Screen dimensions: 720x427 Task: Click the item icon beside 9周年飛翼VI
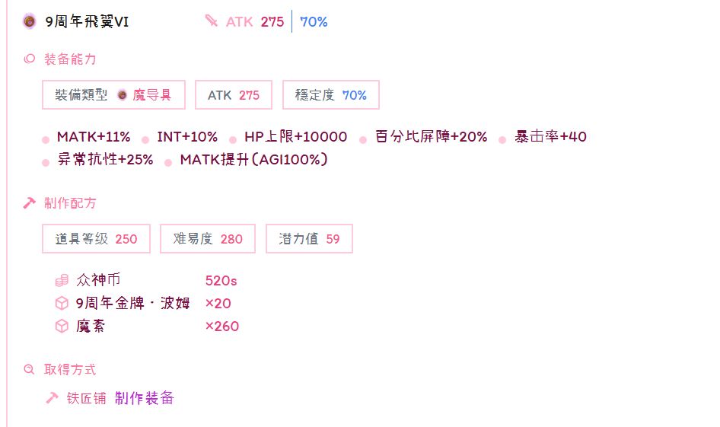tap(29, 22)
